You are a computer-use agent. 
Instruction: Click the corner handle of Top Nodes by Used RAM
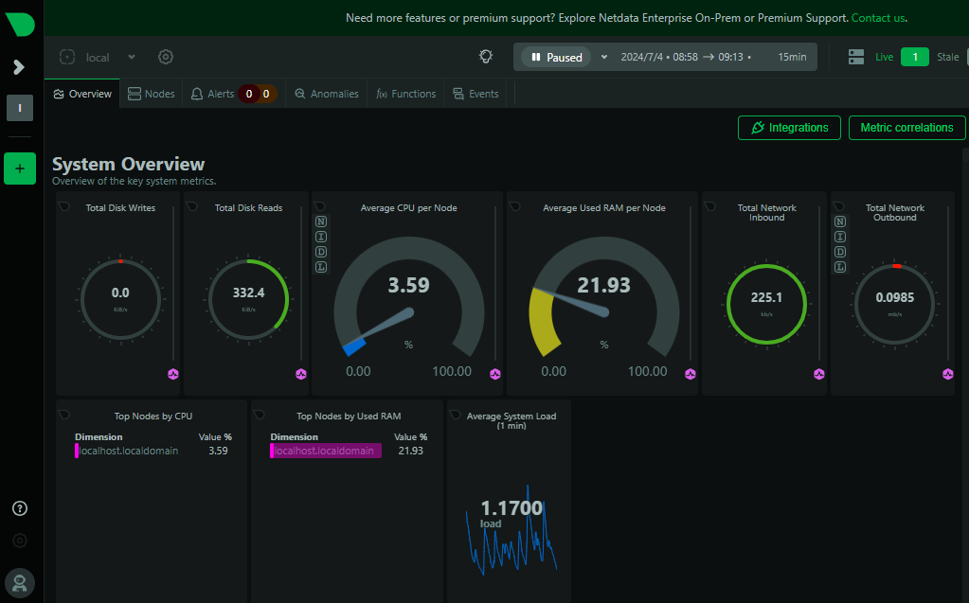[260, 415]
